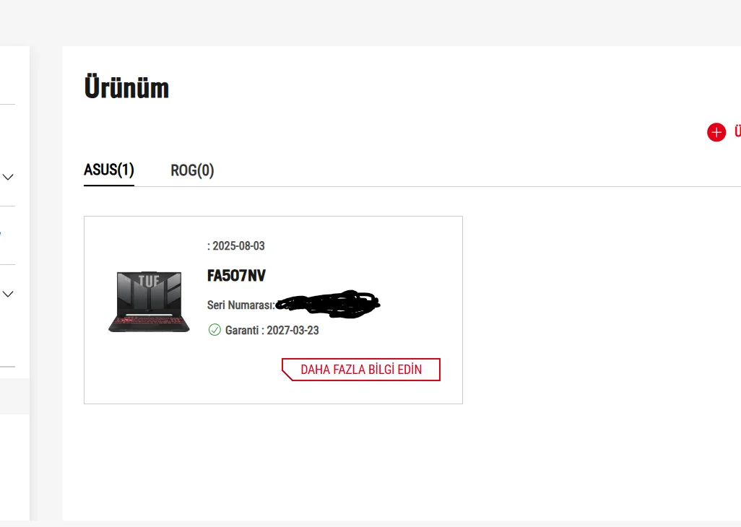Click the blacked-out serial number
Viewport: 741px width, 527px height.
tap(329, 304)
